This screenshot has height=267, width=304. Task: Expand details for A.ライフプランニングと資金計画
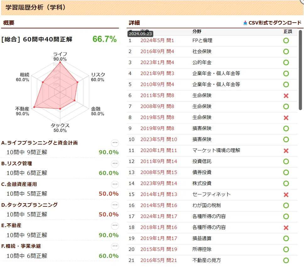click(115, 143)
